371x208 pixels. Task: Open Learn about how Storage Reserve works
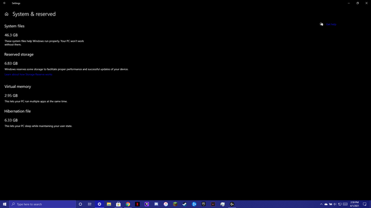pos(28,75)
